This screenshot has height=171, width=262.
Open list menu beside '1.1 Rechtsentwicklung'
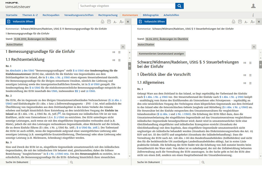point(119,60)
